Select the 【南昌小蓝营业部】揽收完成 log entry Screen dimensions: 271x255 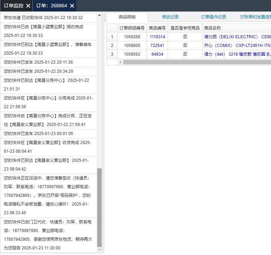click(x=48, y=31)
